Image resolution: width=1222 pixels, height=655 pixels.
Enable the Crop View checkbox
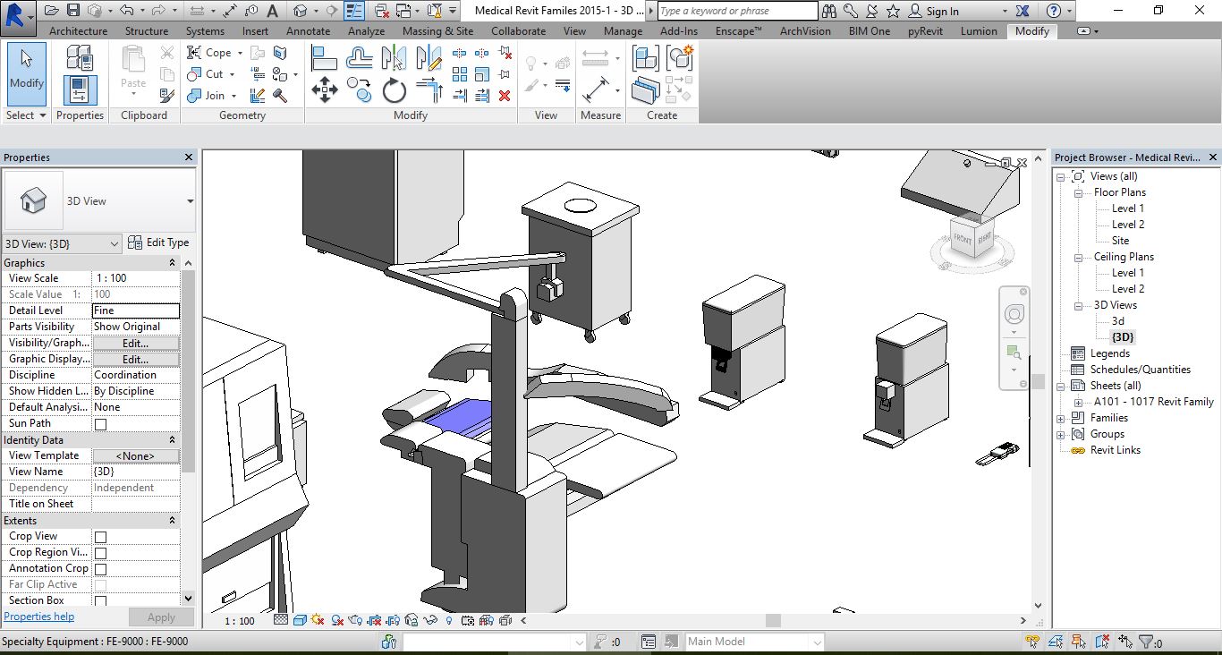coord(100,537)
